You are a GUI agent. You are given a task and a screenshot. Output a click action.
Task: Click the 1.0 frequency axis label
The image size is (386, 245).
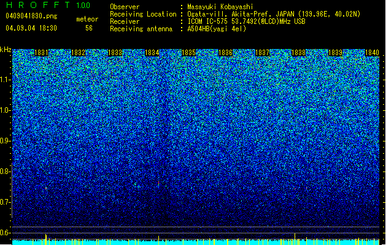(6, 110)
